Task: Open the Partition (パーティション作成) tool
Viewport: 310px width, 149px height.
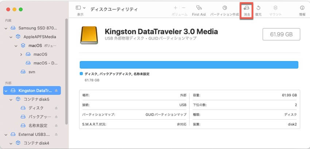Action: click(x=225, y=8)
